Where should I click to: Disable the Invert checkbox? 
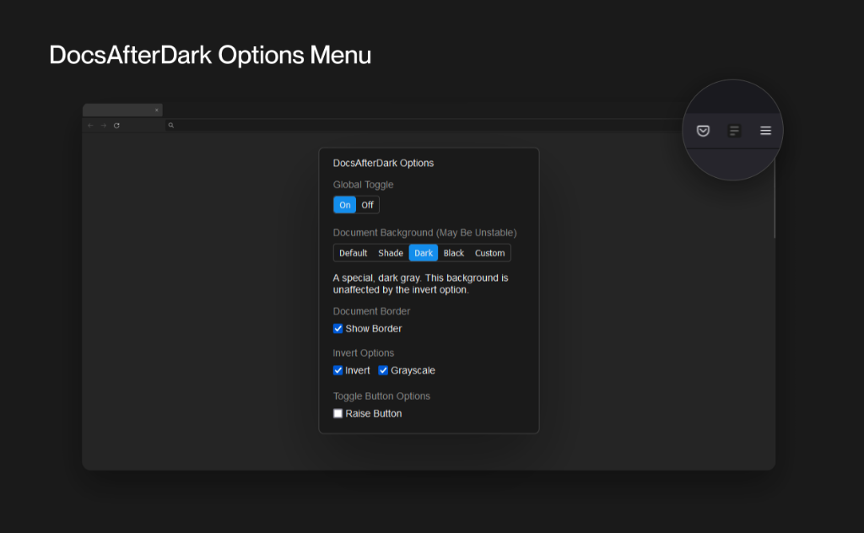[337, 370]
